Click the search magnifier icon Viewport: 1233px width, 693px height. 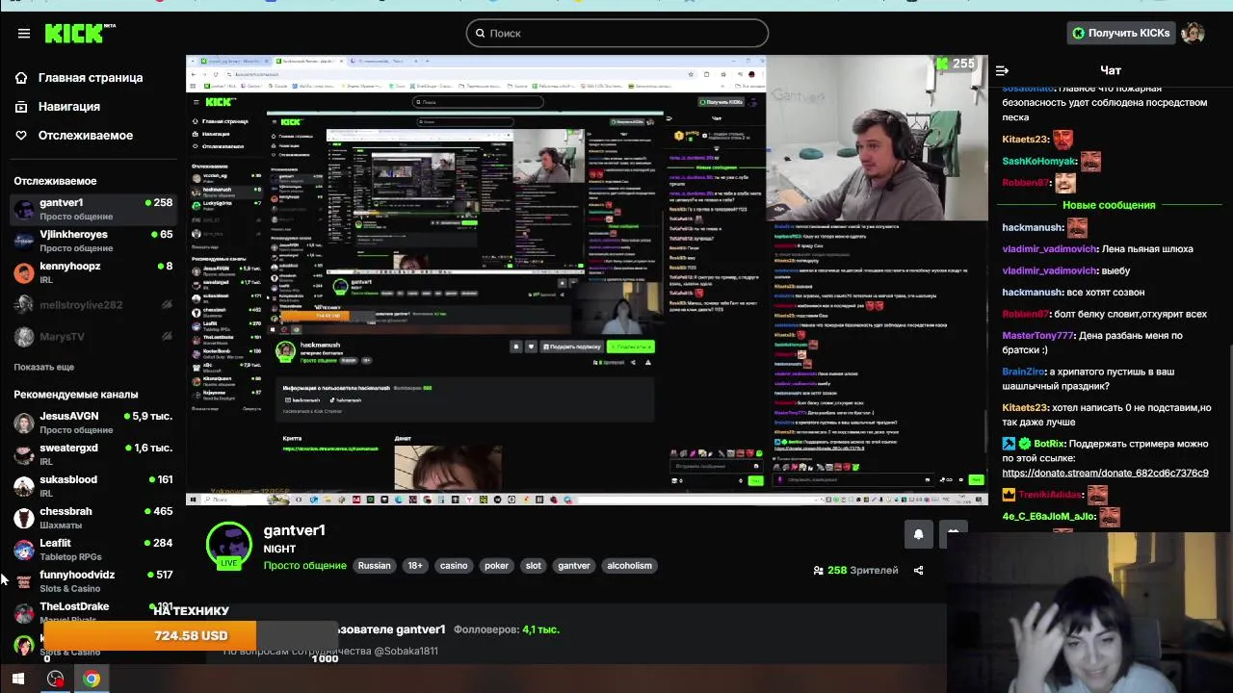pyautogui.click(x=480, y=33)
